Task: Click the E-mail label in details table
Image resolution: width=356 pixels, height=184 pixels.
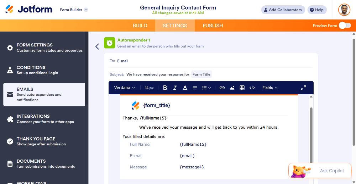Action: [x=136, y=156]
